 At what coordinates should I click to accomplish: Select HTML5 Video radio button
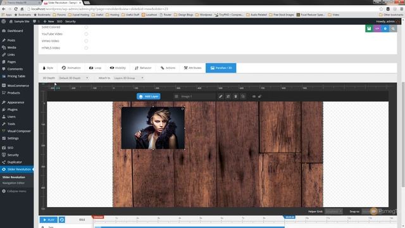click(86, 48)
